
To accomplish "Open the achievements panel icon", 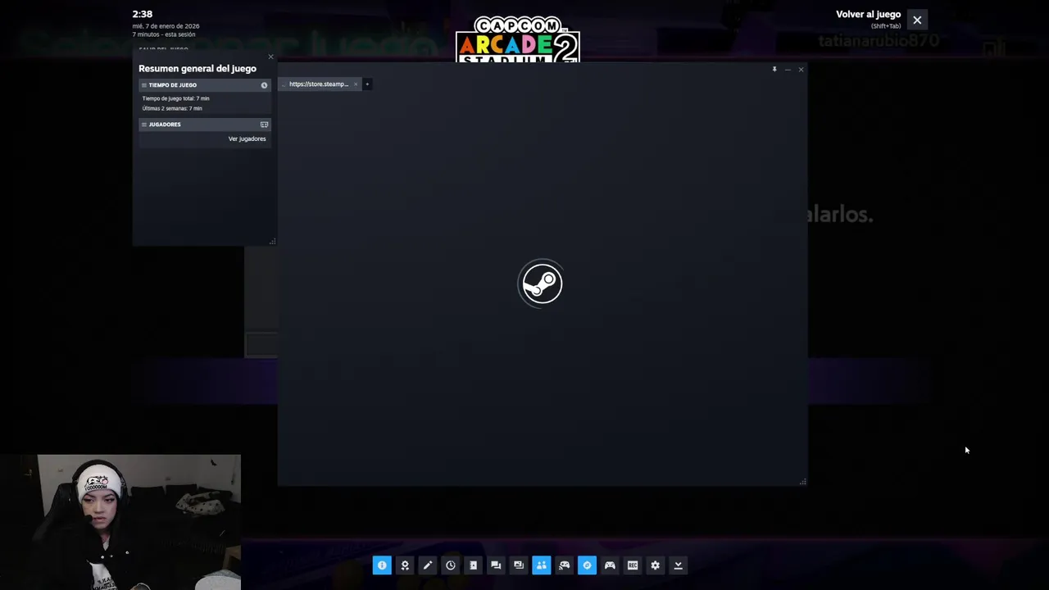I will 405,565.
